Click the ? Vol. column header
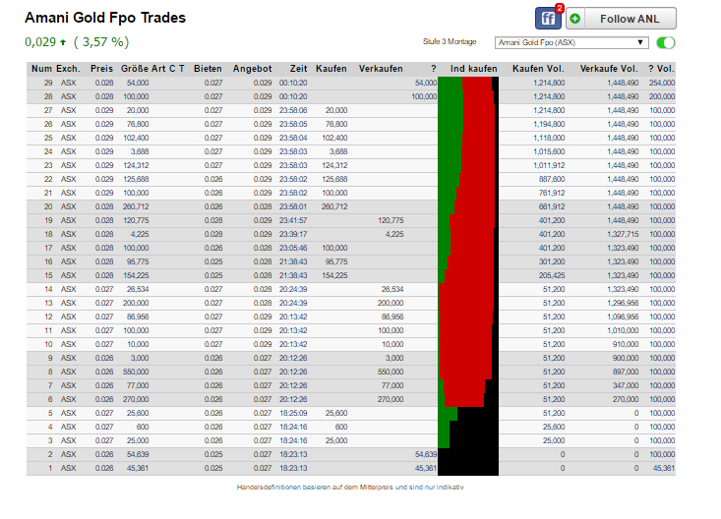 pyautogui.click(x=661, y=69)
